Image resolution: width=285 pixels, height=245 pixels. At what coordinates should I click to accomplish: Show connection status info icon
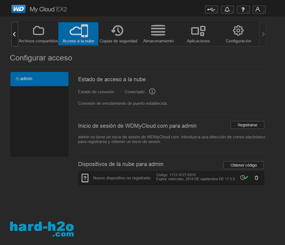pos(152,91)
